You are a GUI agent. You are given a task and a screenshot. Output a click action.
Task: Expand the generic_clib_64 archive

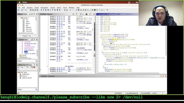[x=18, y=78]
